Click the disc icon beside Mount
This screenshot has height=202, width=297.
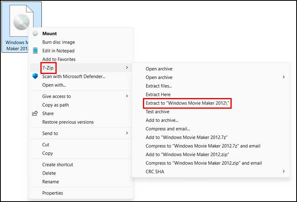click(x=35, y=34)
